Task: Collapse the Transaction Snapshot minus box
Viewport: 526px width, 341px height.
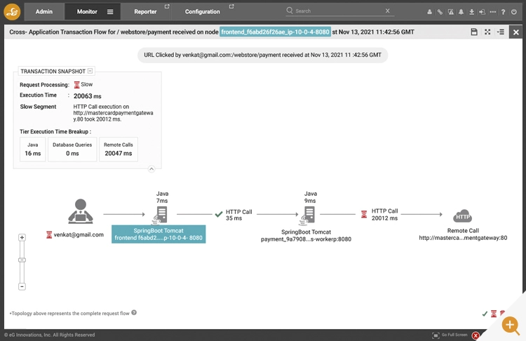Action: (x=90, y=71)
